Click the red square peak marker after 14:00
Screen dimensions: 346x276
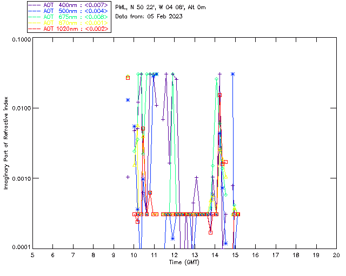click(219, 95)
